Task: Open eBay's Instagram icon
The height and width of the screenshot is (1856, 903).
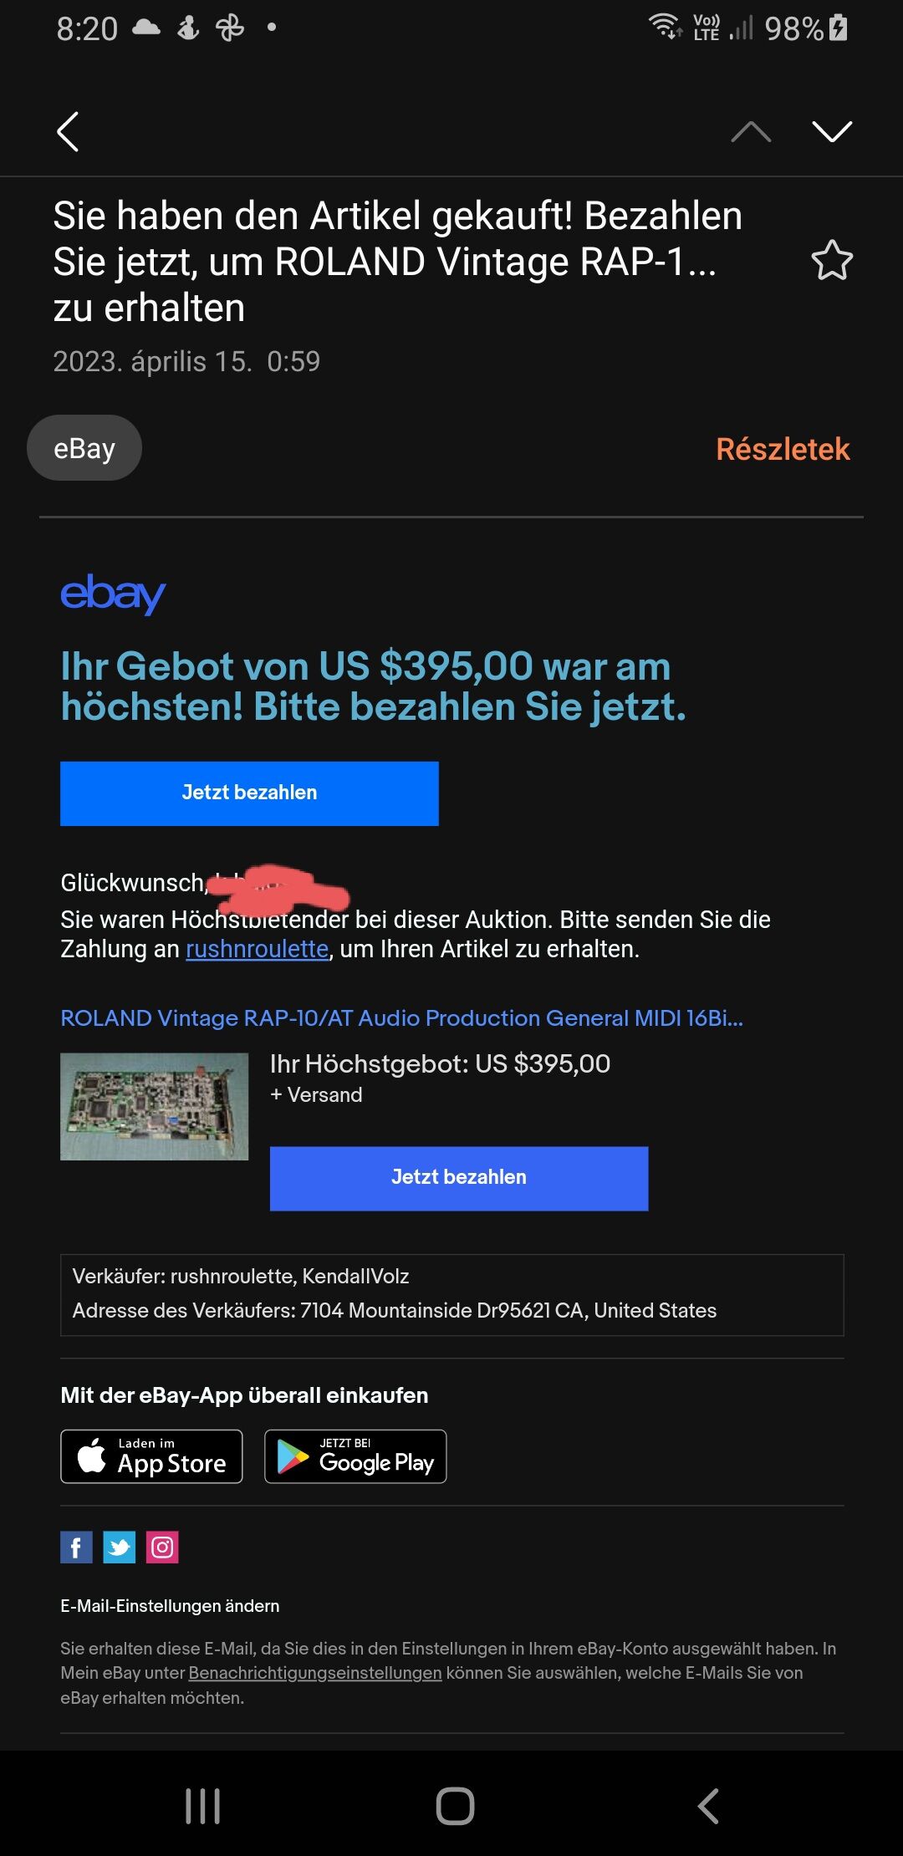Action: point(162,1548)
